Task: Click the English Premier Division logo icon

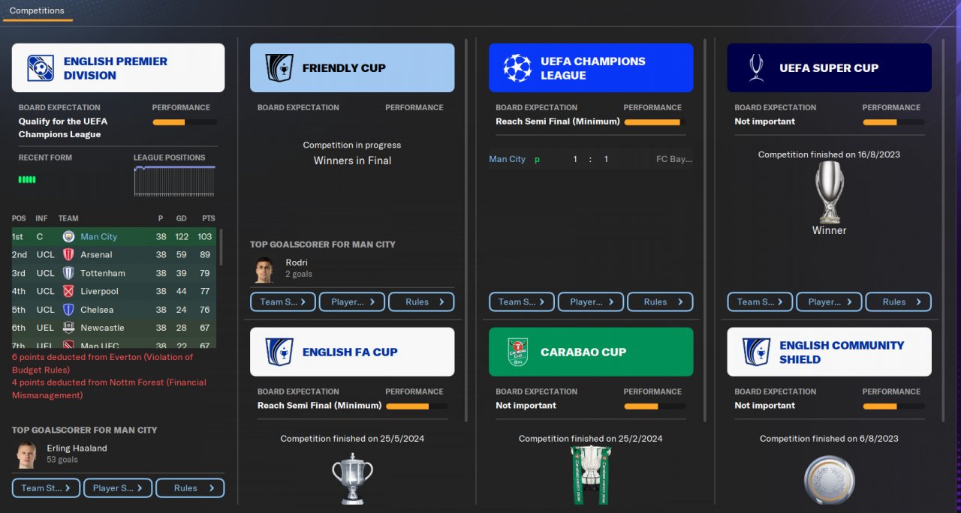Action: pyautogui.click(x=41, y=68)
